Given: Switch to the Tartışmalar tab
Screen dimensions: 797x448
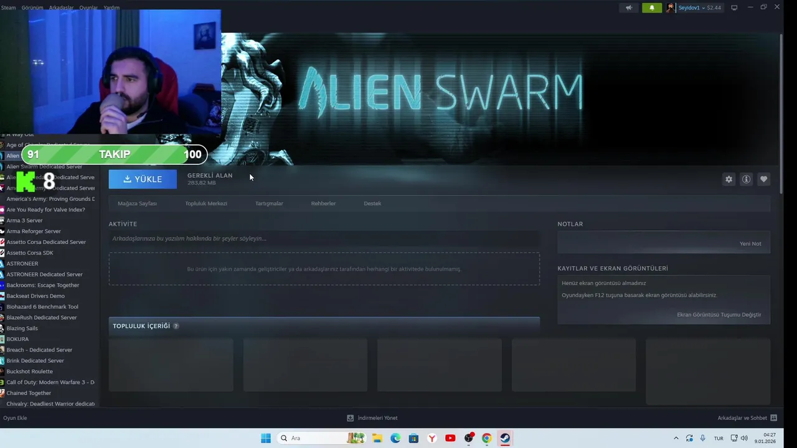Looking at the screenshot, I should tap(269, 203).
